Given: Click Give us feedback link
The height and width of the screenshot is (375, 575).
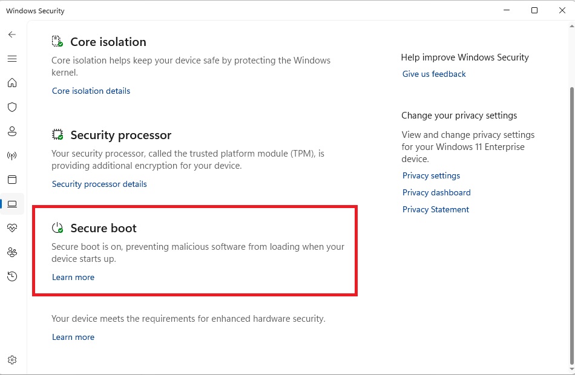Looking at the screenshot, I should point(434,74).
